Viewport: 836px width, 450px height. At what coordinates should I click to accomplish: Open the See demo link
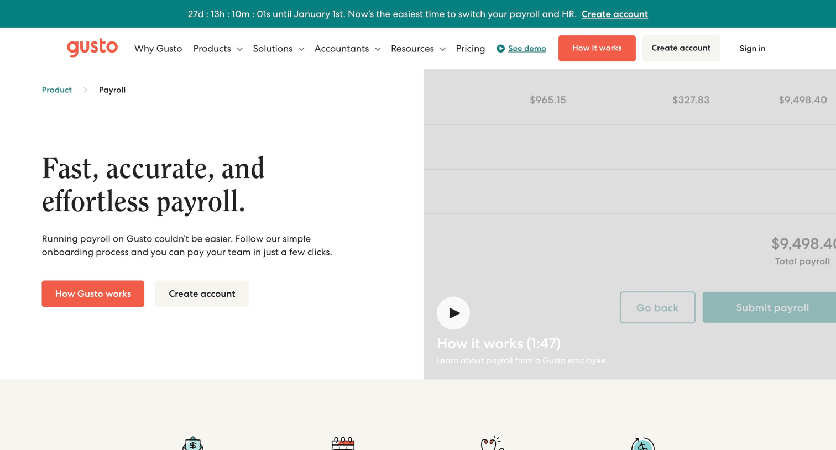coord(527,49)
